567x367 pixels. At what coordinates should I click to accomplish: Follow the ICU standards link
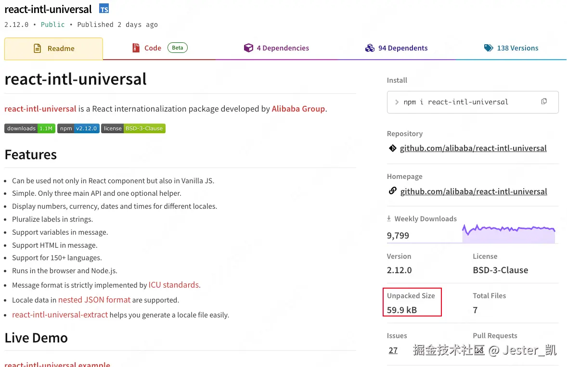[x=173, y=285]
